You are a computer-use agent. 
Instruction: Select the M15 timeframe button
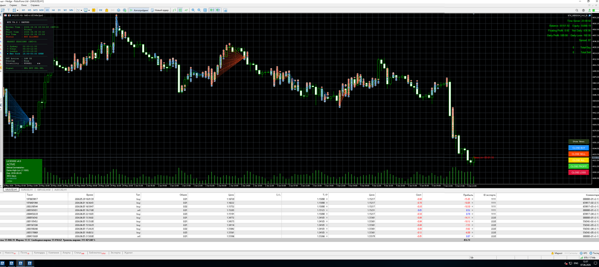[x=35, y=10]
